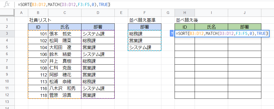Screen dimensions: 274x109
Task: Click the name cell 阿部 穂花
Action: [65, 75]
